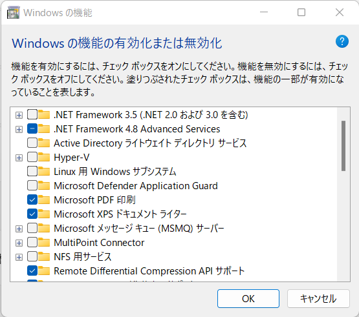This screenshot has width=359, height=317.
Task: Expand Microsoft メッセージ キュー (MSMQ) サーバー node
Action: [x=19, y=229]
